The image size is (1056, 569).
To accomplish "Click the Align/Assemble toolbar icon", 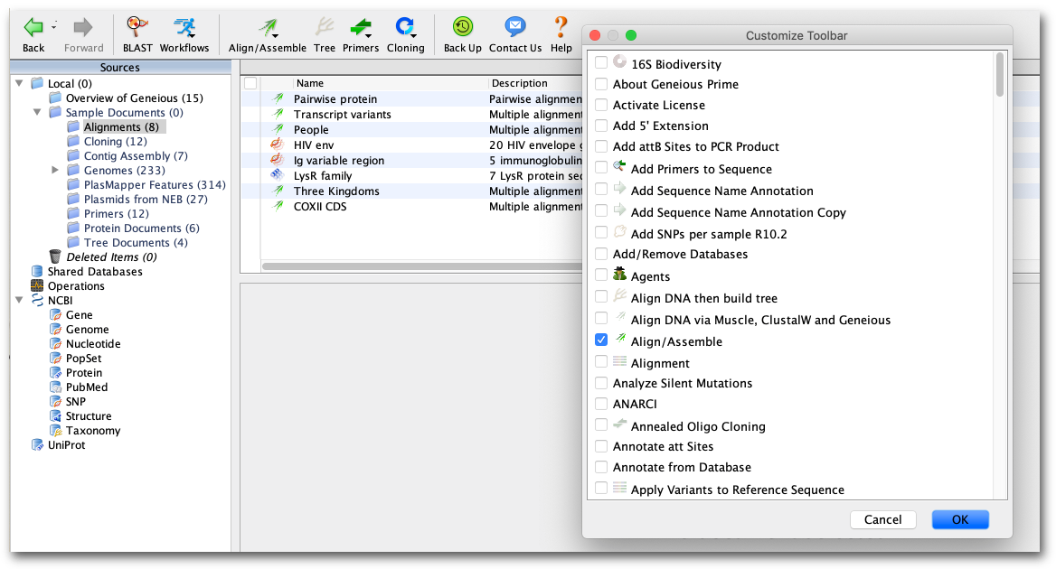I will pyautogui.click(x=268, y=28).
